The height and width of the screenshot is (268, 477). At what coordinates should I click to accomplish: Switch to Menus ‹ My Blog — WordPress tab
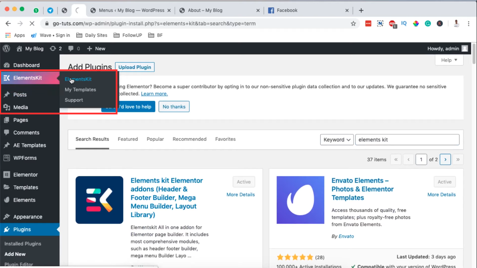131,10
